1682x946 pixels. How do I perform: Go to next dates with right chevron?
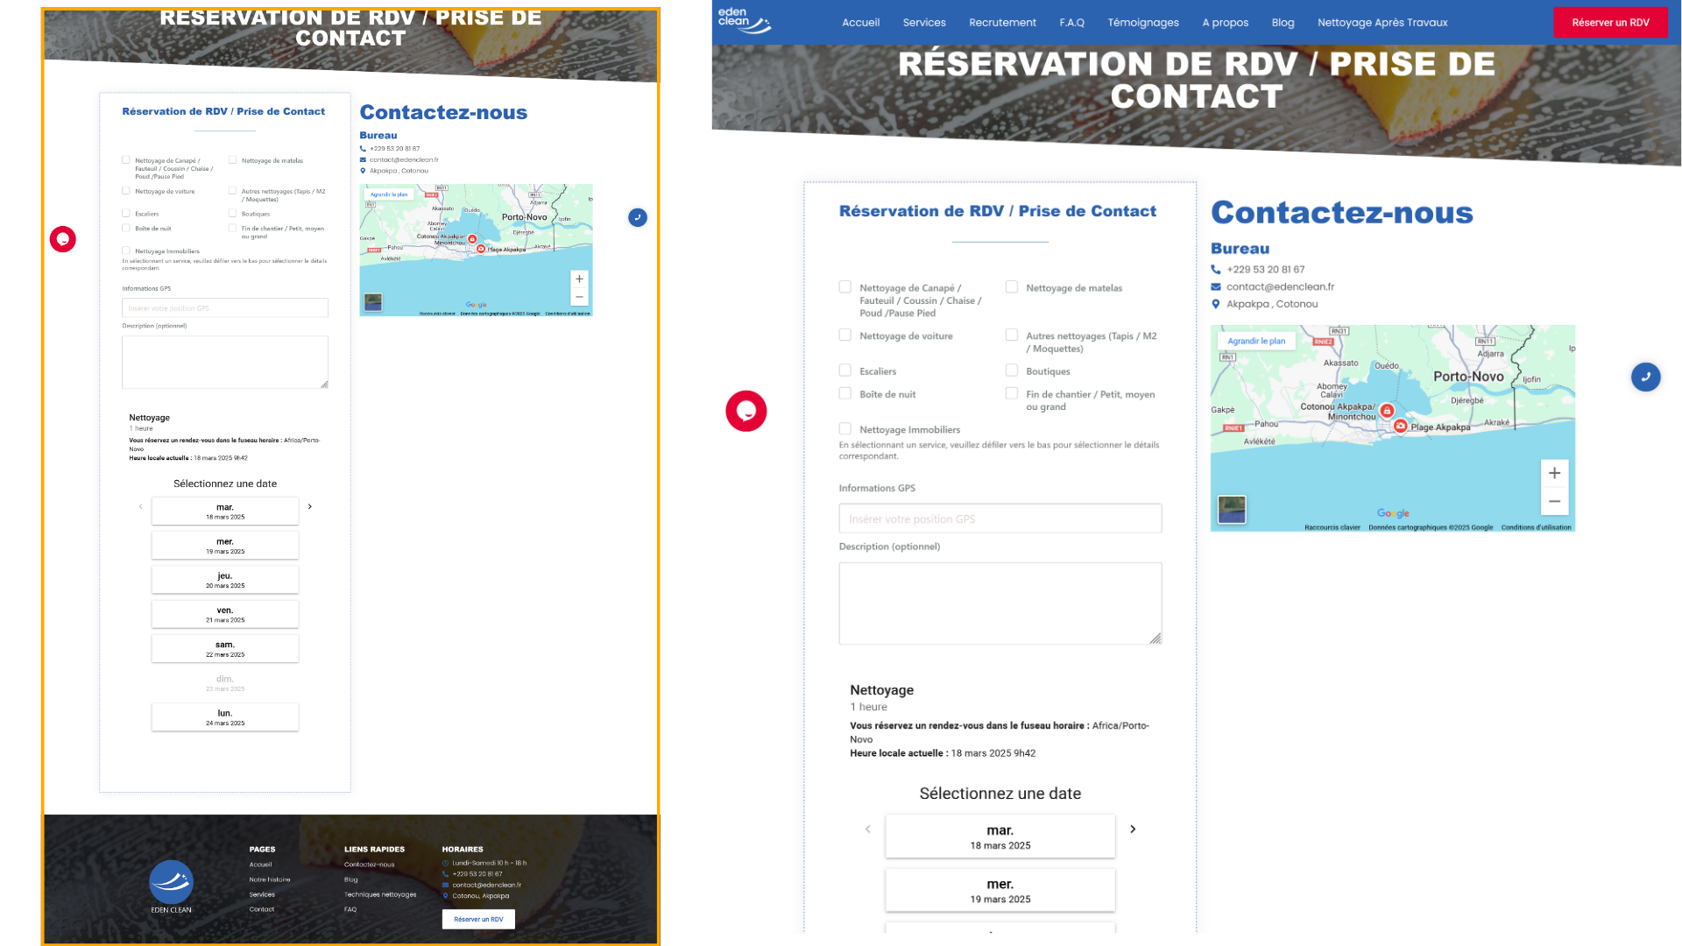[1133, 830]
